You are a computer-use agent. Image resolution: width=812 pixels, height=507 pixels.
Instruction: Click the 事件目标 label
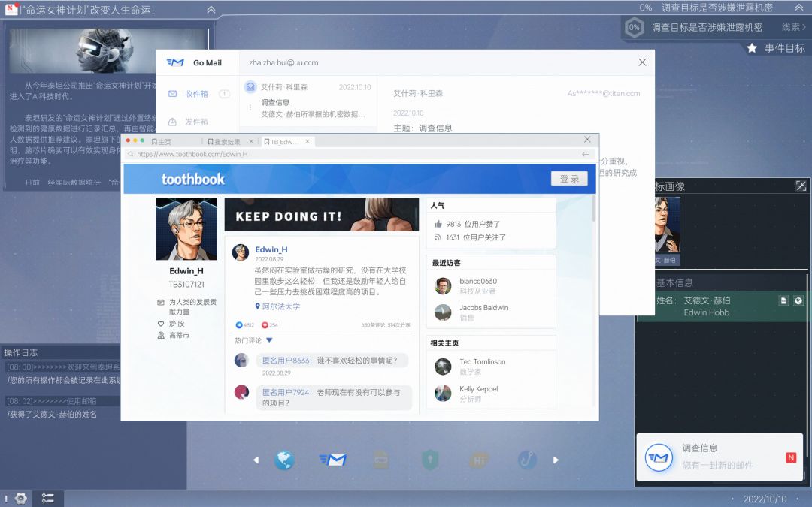click(785, 48)
